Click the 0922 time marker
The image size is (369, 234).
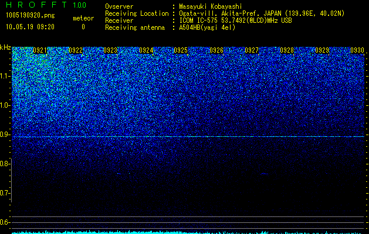tap(76, 50)
